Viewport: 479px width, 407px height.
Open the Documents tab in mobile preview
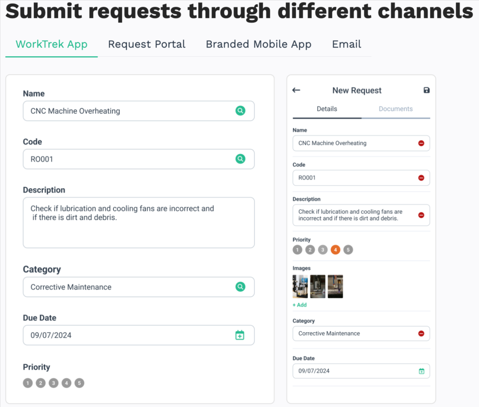[x=395, y=109]
